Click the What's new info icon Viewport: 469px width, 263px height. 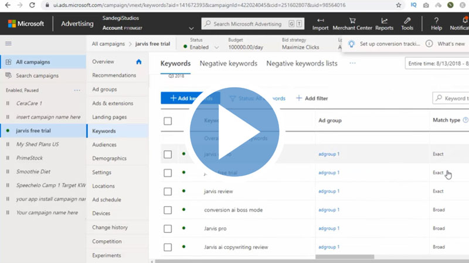(429, 43)
